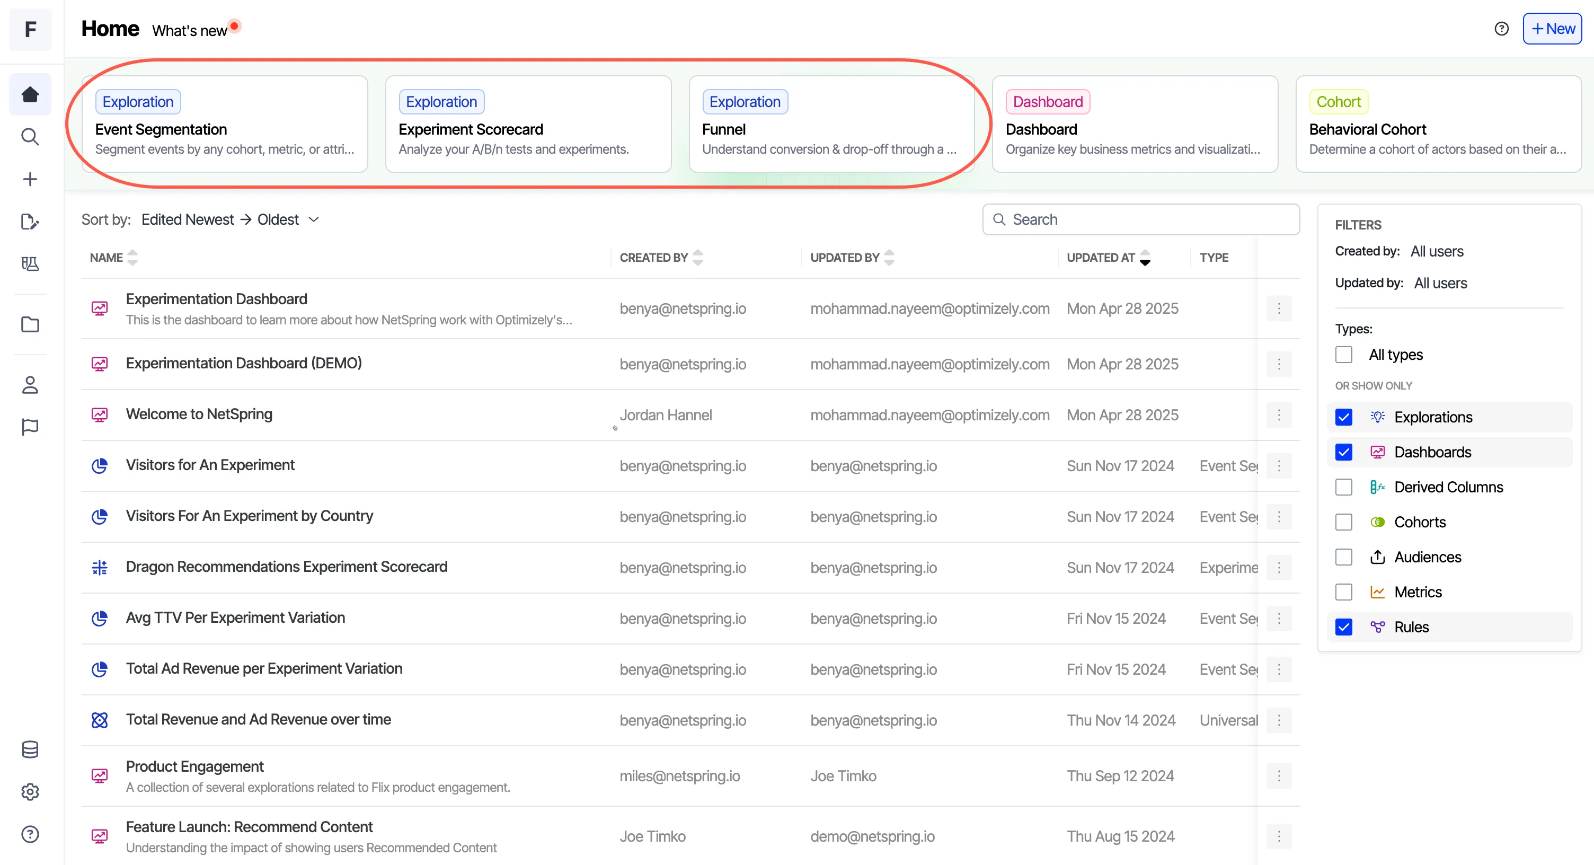The width and height of the screenshot is (1594, 865).
Task: Click the Search input field
Action: point(1141,219)
